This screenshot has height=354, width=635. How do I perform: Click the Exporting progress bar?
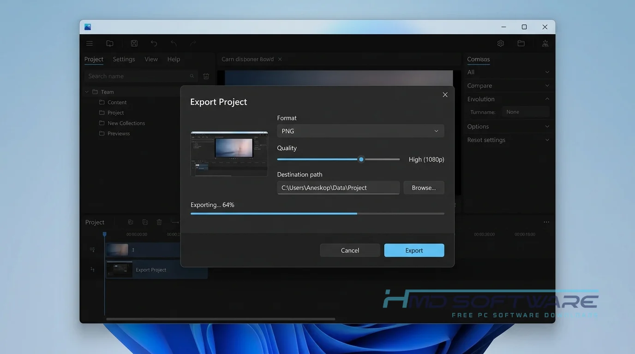317,213
